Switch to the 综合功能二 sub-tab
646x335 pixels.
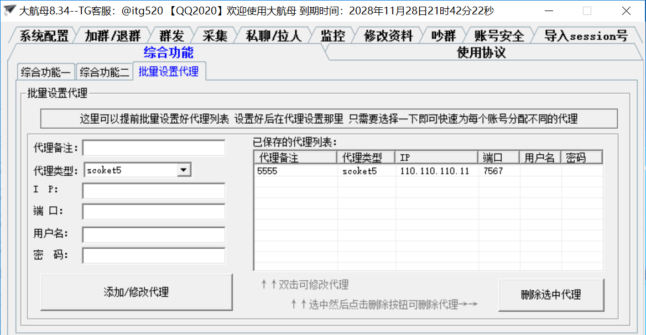pos(104,71)
